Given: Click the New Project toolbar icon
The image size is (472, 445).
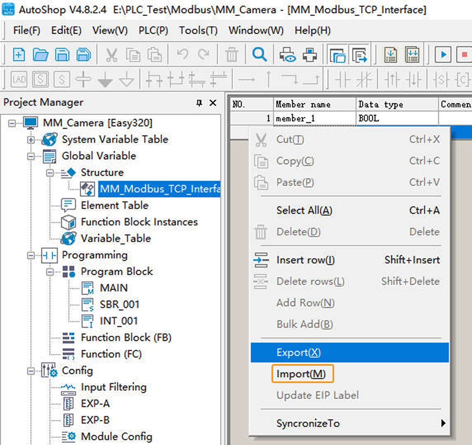Looking at the screenshot, I should [19, 54].
